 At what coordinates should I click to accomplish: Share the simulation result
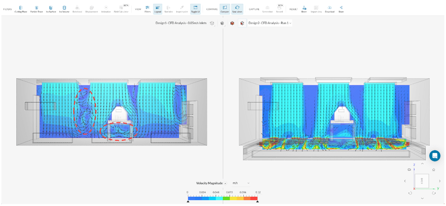point(341,9)
